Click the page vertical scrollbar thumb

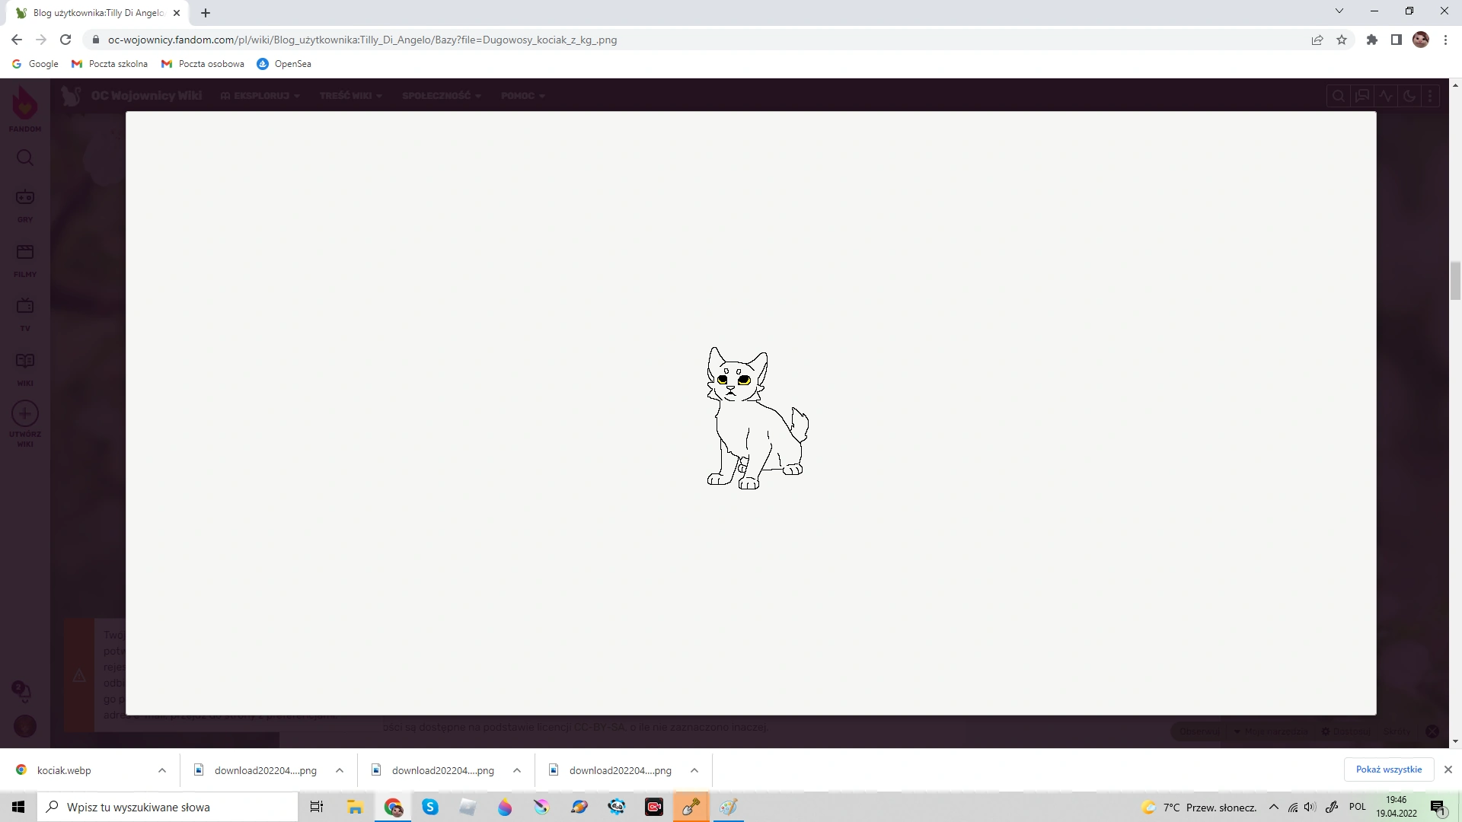coord(1455,281)
